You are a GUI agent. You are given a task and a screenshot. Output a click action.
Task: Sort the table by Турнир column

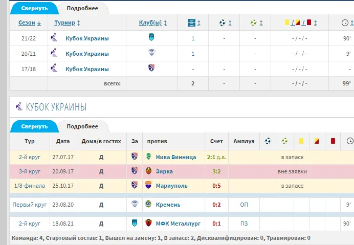point(67,23)
